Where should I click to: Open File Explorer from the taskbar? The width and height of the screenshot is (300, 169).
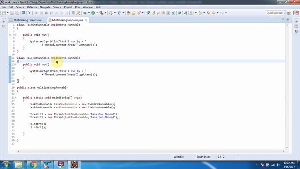[19, 165]
